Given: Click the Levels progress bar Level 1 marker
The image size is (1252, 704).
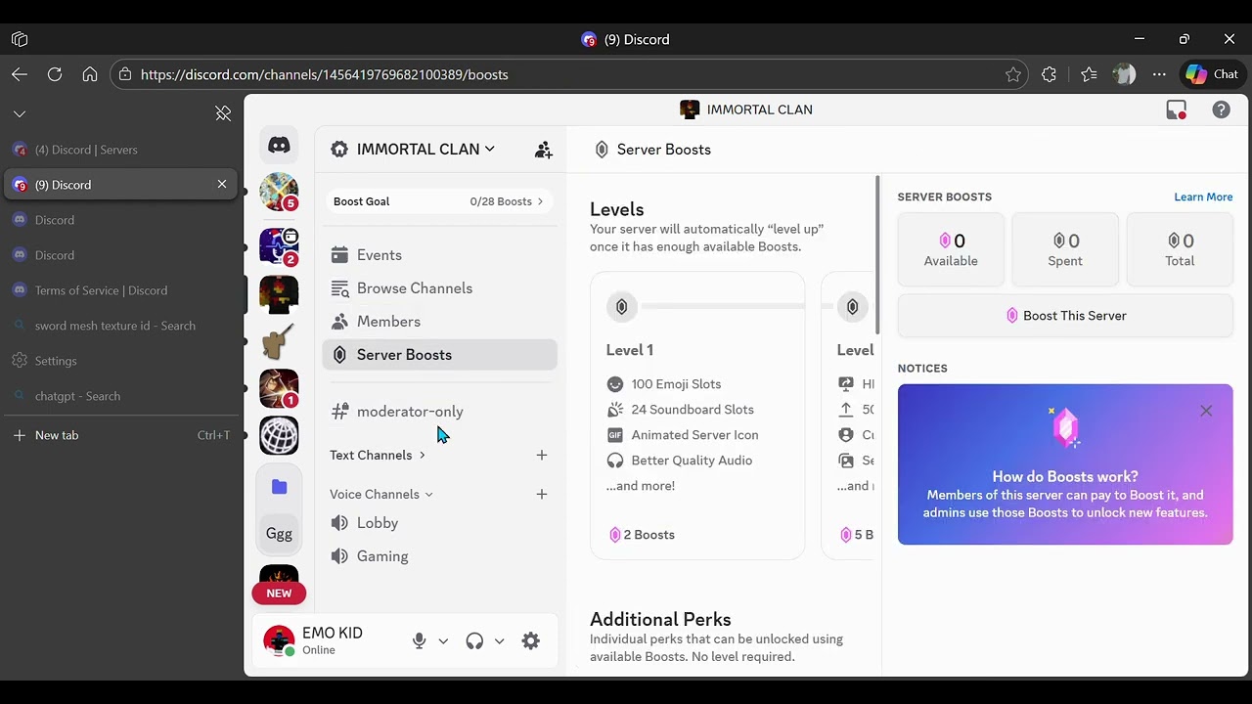Looking at the screenshot, I should coord(621,307).
